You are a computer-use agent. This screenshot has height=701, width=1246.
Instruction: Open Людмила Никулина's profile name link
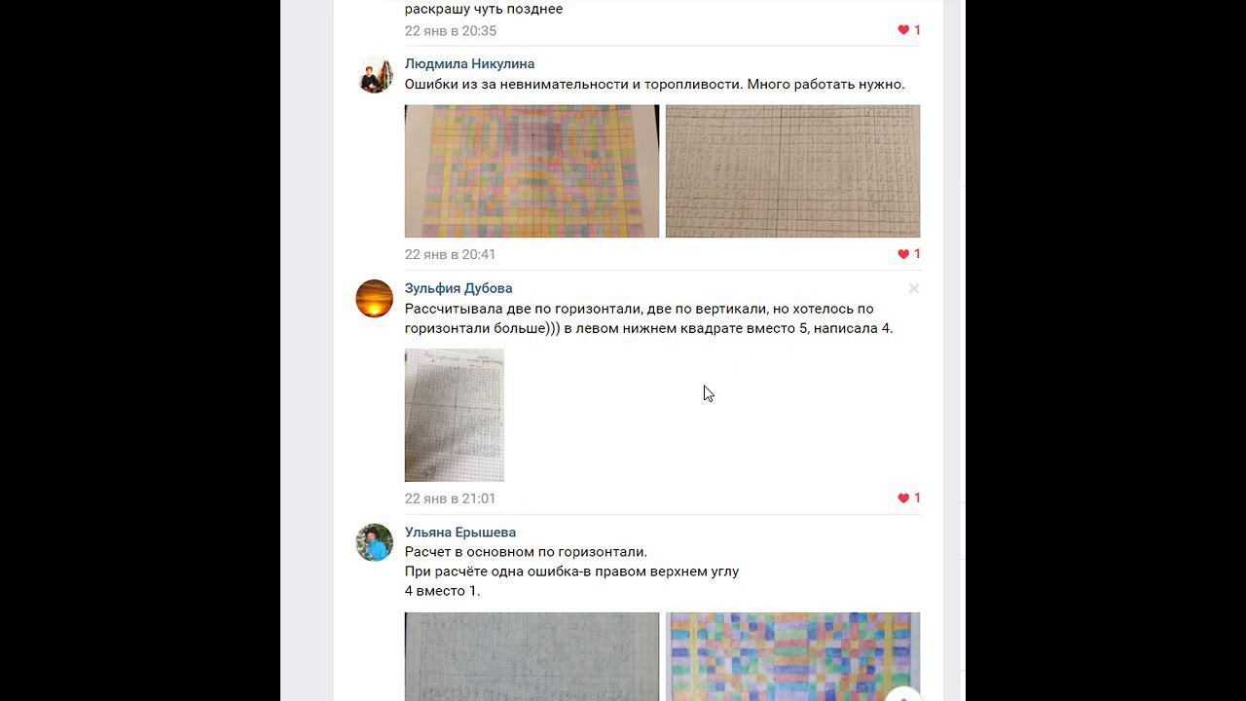pyautogui.click(x=469, y=63)
